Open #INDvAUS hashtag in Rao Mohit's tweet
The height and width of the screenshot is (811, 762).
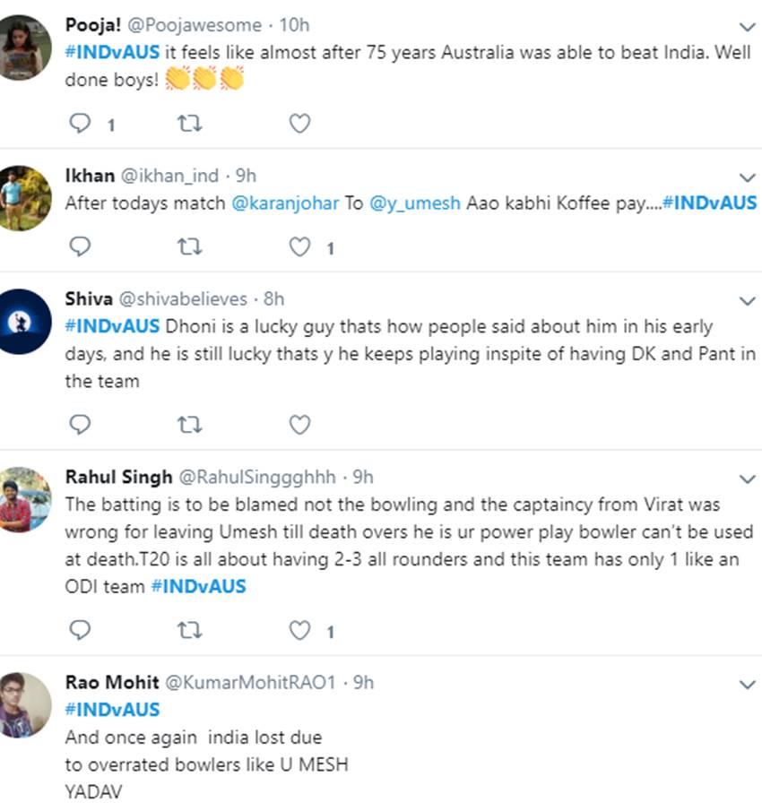pyautogui.click(x=113, y=710)
